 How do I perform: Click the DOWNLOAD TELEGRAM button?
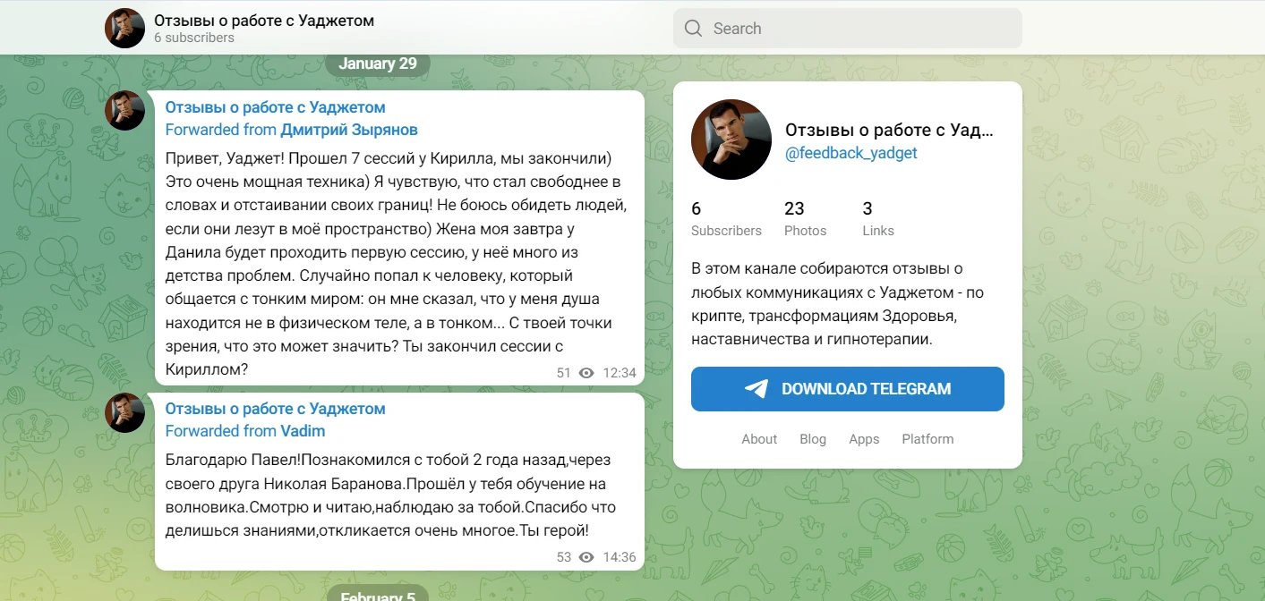tap(847, 389)
